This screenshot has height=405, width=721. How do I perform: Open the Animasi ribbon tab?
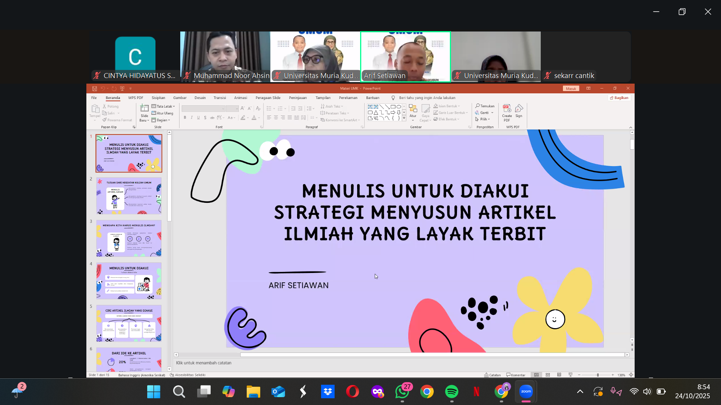point(241,97)
